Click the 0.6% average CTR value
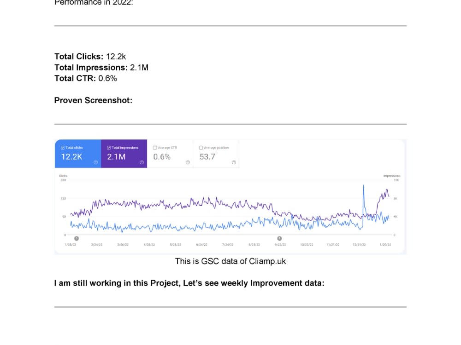Screen dimensions: 461x345 pos(162,157)
